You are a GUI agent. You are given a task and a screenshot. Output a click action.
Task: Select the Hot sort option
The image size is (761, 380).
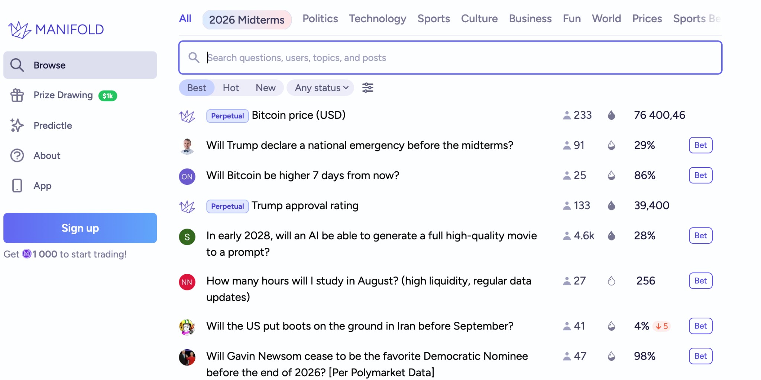pos(231,88)
